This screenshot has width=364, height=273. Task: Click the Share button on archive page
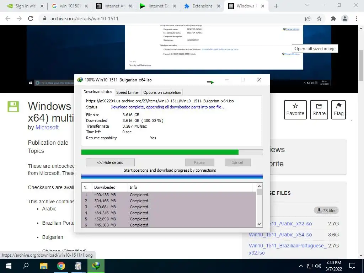[319, 110]
